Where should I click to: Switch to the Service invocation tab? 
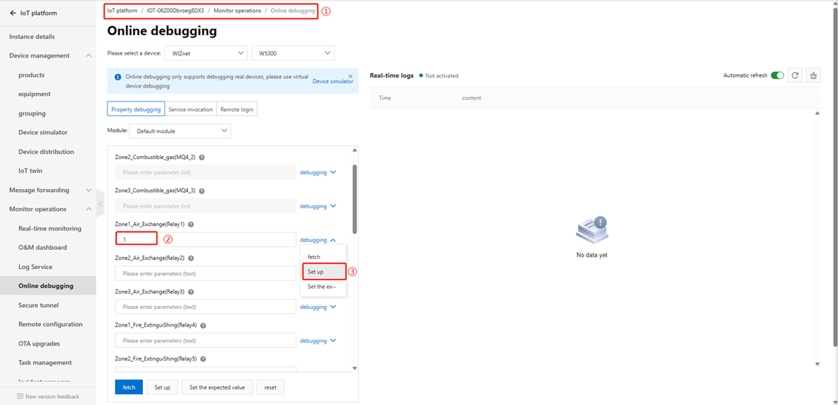190,109
